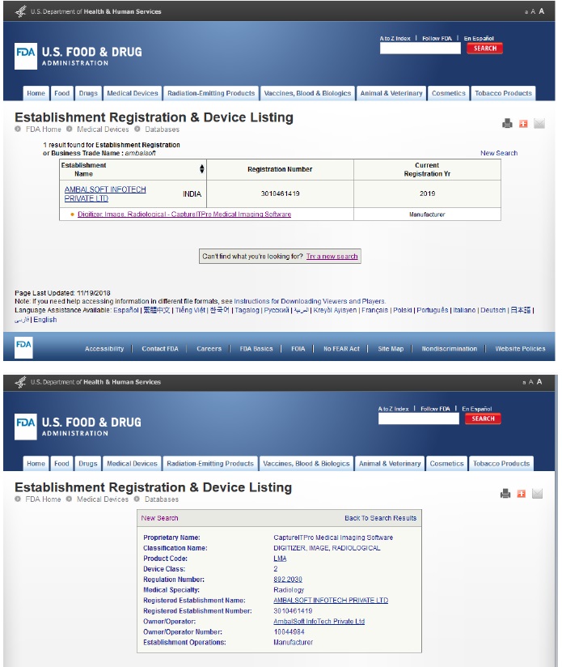Image resolution: width=562 pixels, height=667 pixels.
Task: Go to the Food tab on results page
Action: coord(61,93)
